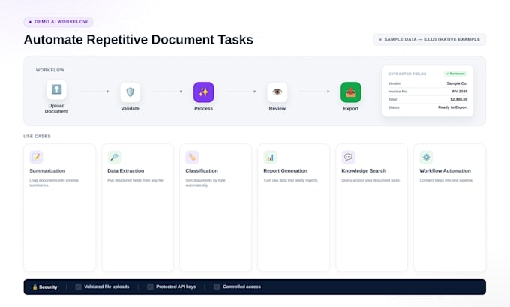Image resolution: width=510 pixels, height=307 pixels.
Task: Click the Invoice No. field label
Action: [397, 92]
